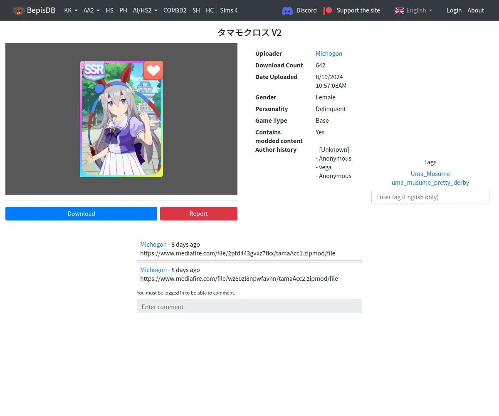The height and width of the screenshot is (416, 499).
Task: Open the HC section
Action: [x=210, y=10]
